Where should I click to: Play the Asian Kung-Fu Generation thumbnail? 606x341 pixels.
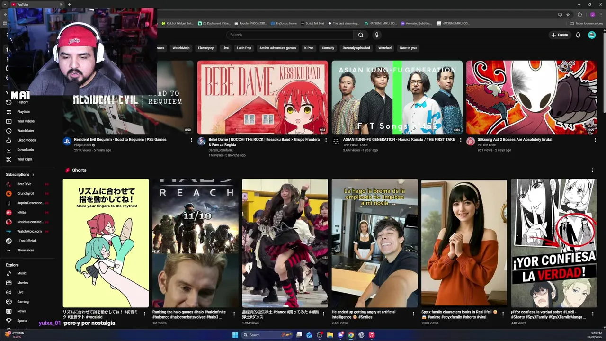(x=397, y=97)
